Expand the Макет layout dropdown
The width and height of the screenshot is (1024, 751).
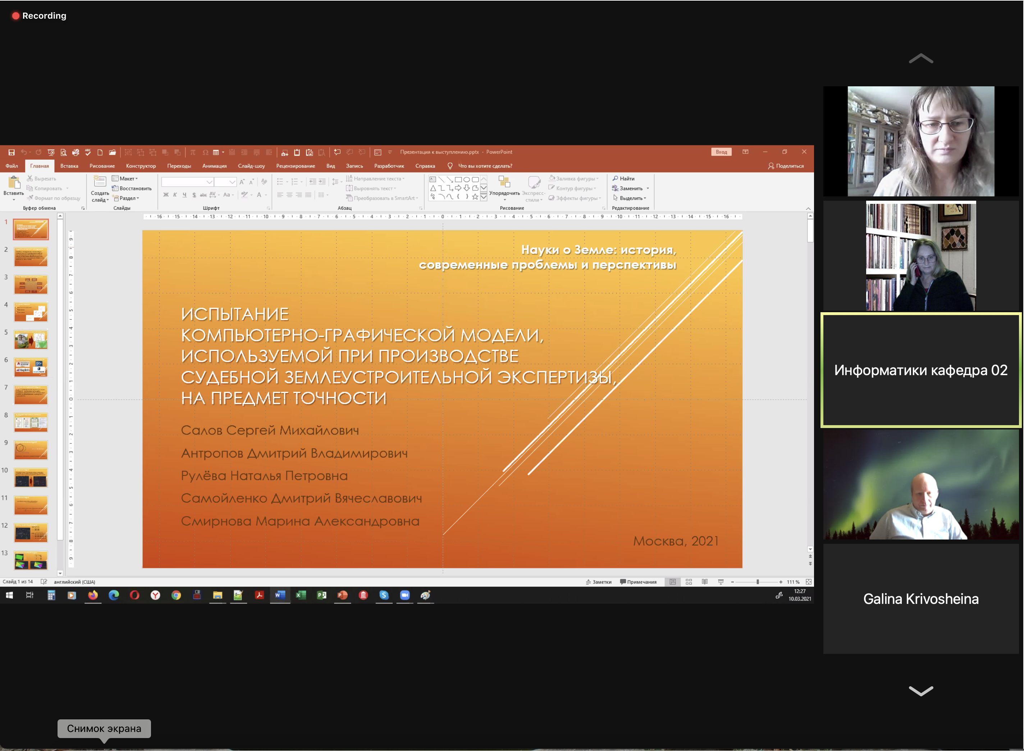click(125, 179)
